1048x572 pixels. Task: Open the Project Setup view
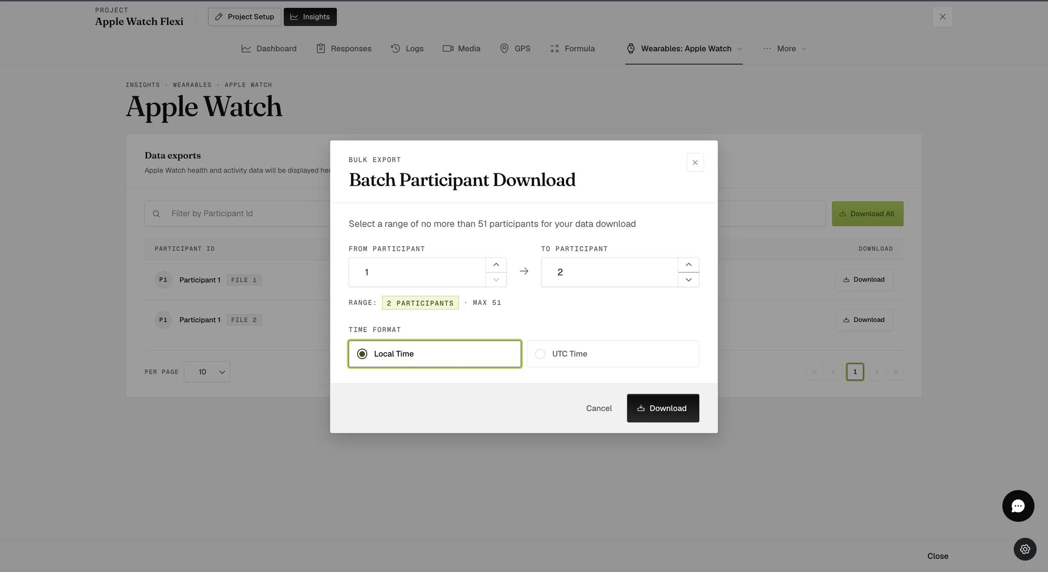click(x=245, y=17)
